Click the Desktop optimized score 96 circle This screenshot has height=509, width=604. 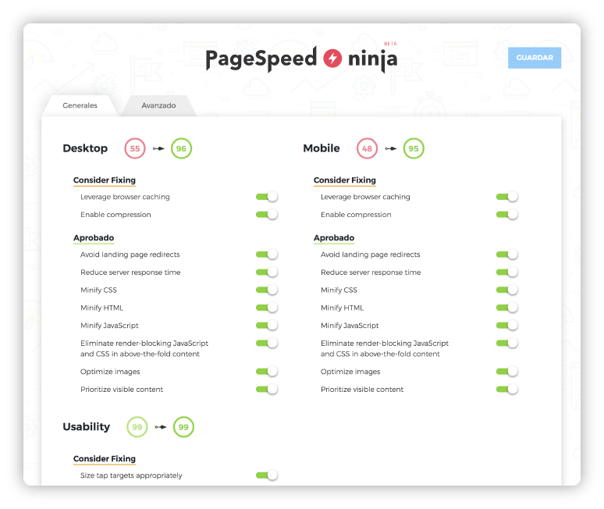[181, 148]
